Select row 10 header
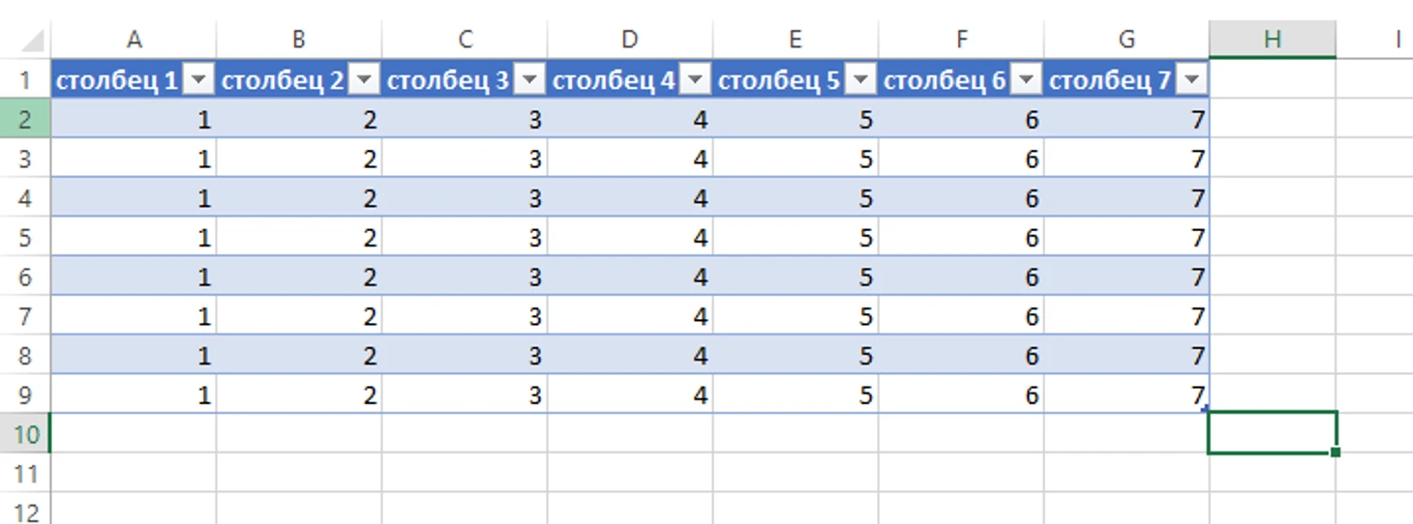Image resolution: width=1413 pixels, height=524 pixels. (25, 434)
